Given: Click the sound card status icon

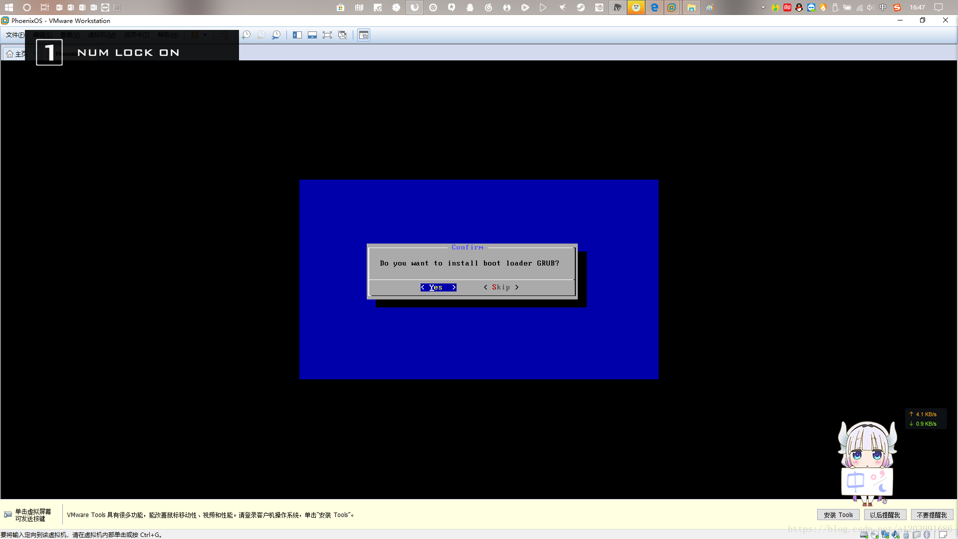Looking at the screenshot, I should (x=896, y=535).
